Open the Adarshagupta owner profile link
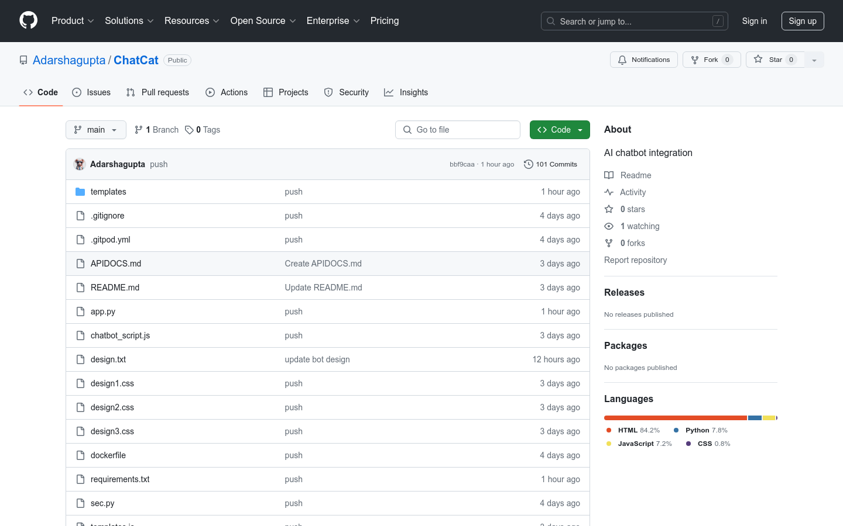This screenshot has height=526, width=843. coord(69,60)
